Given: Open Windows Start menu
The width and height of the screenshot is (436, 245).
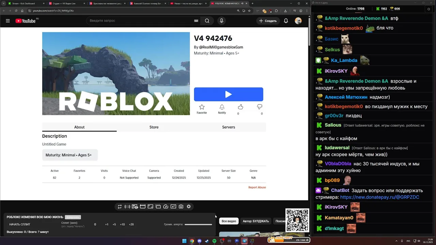Looking at the screenshot, I should point(184,241).
